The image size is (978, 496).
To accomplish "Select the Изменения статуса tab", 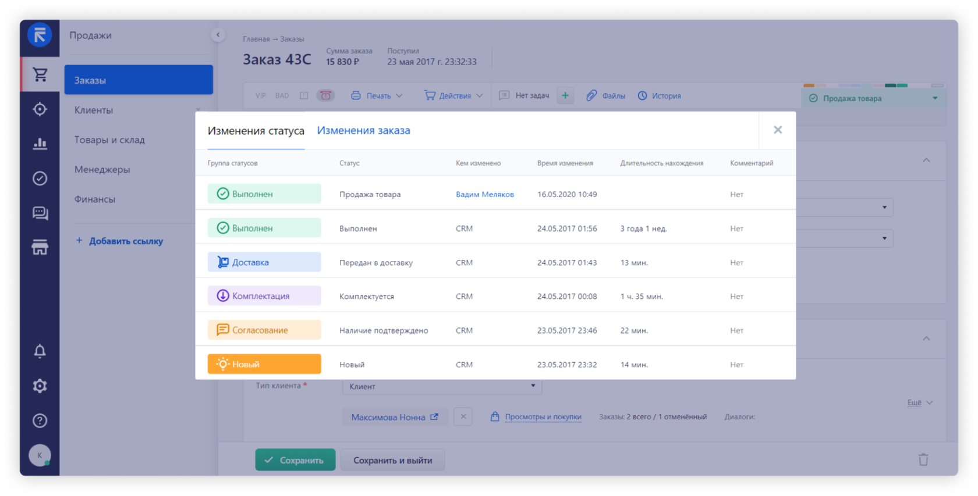I will pos(256,131).
